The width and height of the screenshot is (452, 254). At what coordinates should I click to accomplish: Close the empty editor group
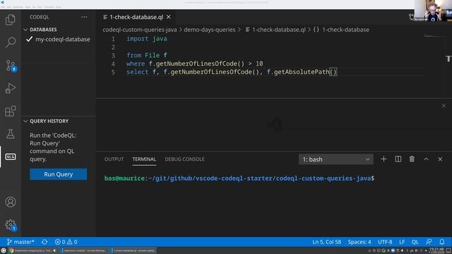tap(444, 106)
